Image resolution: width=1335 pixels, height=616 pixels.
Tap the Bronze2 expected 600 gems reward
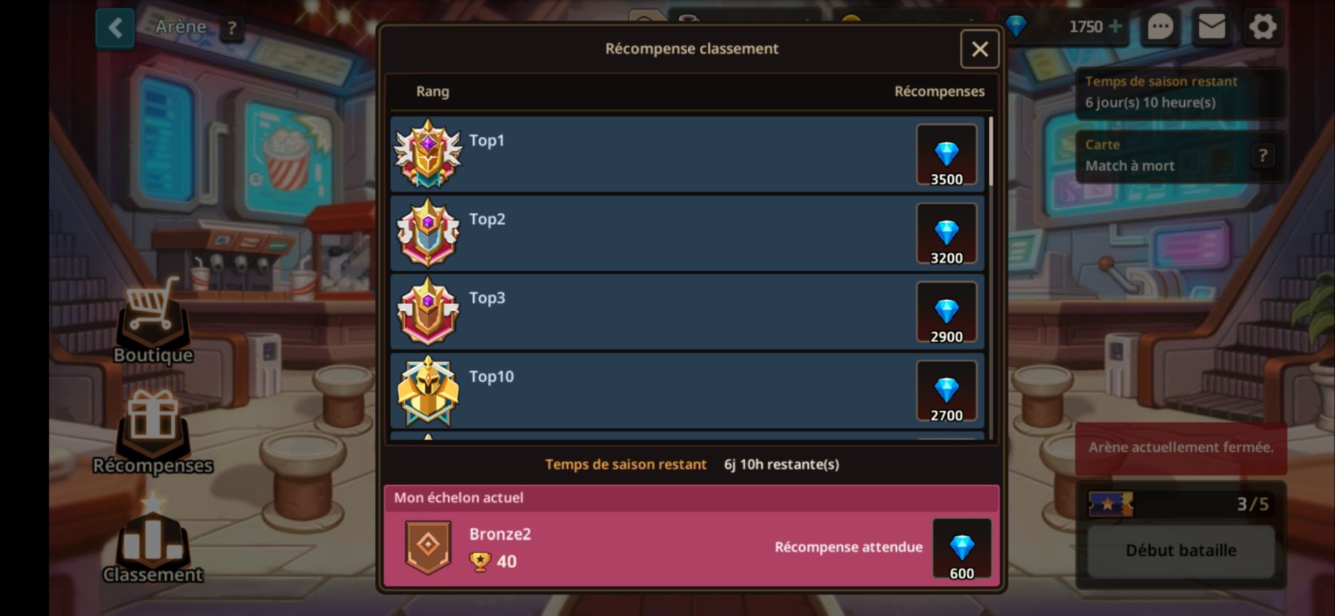point(961,549)
